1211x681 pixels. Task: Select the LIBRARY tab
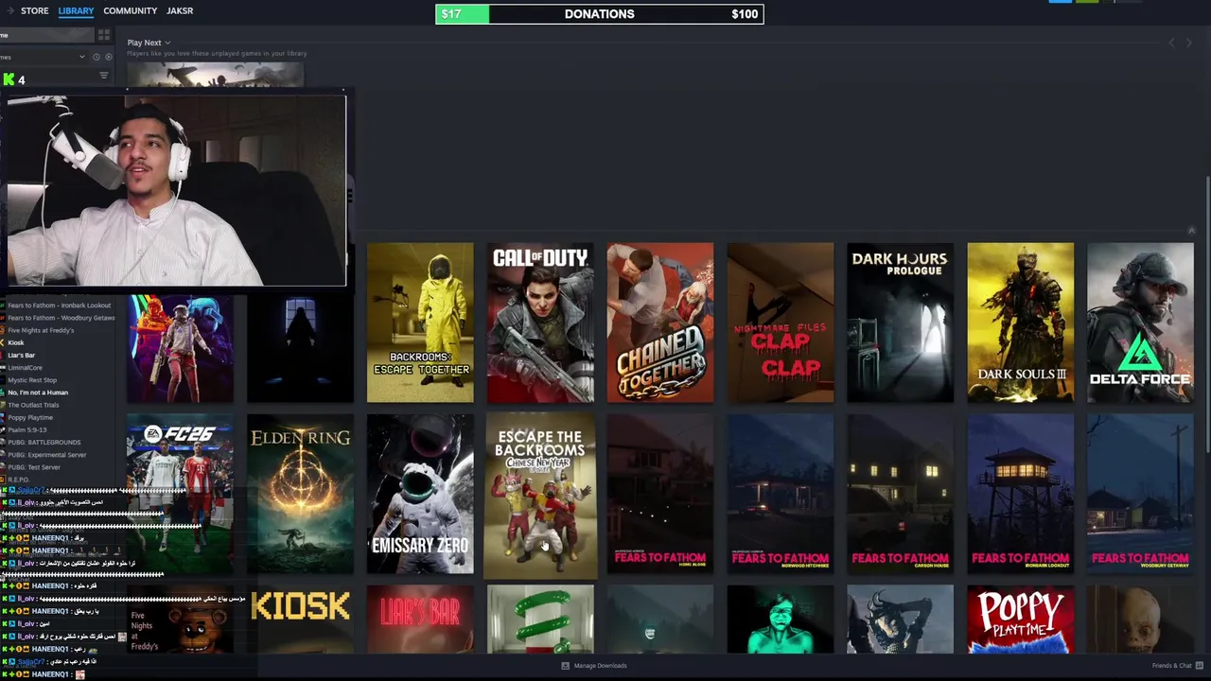click(76, 10)
